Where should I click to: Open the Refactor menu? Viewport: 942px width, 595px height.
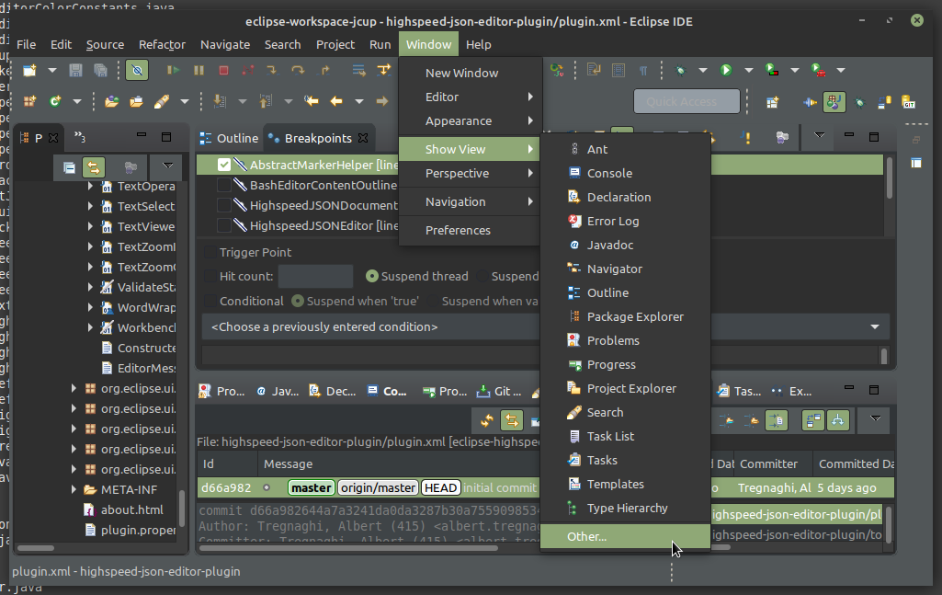(x=162, y=44)
